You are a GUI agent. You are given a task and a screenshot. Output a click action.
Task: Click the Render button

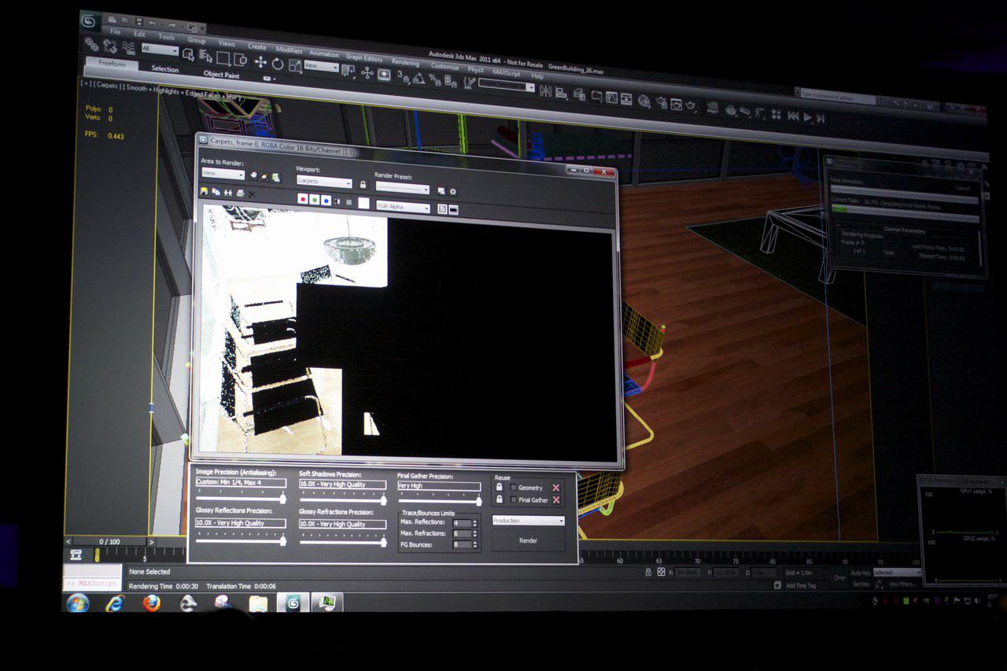529,540
